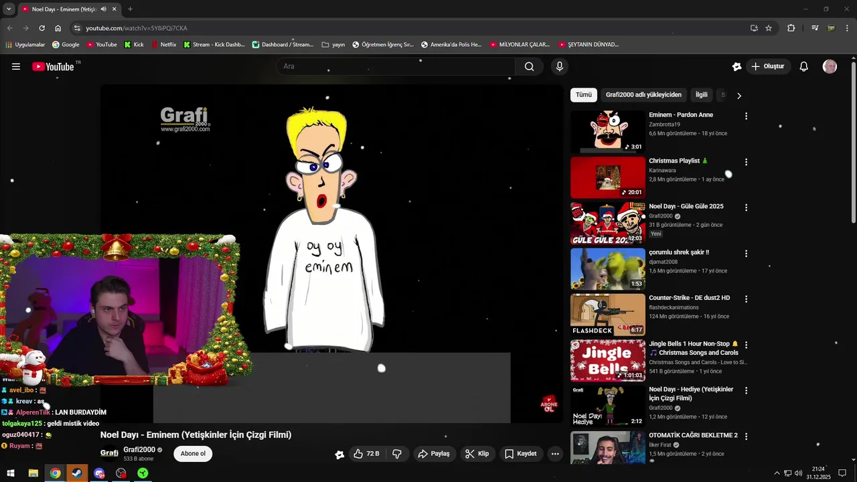
Task: Open Noel Dayı - Güle Güle 2025 thumbnail
Action: pos(608,224)
